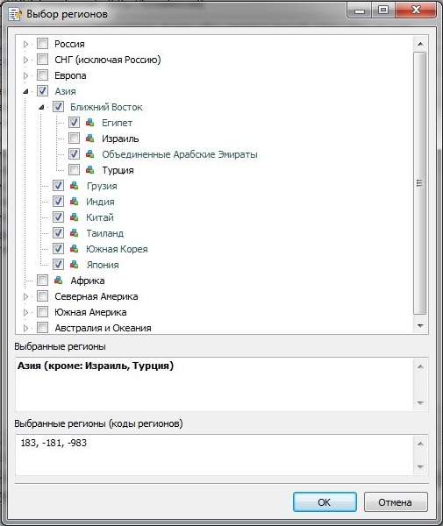This screenshot has width=443, height=526.
Task: Click the region icon beside Китай
Action: 74,217
